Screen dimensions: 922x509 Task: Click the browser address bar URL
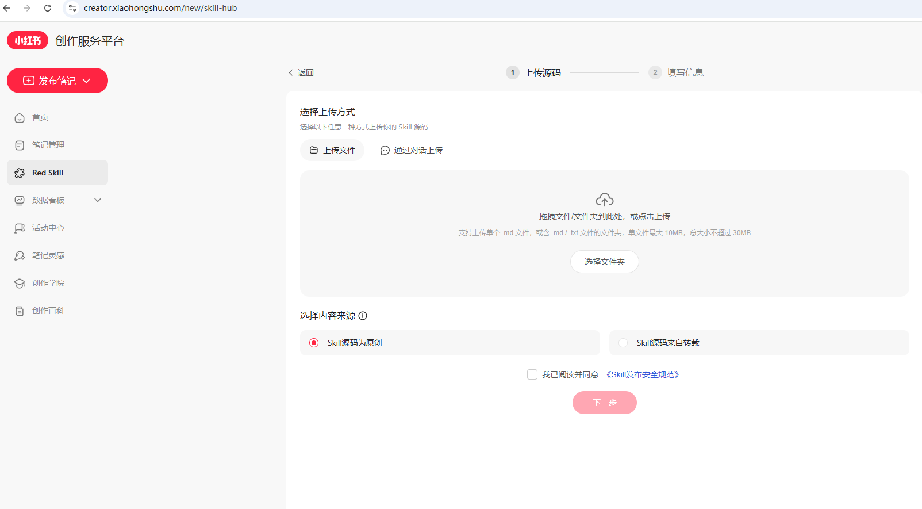(x=160, y=8)
